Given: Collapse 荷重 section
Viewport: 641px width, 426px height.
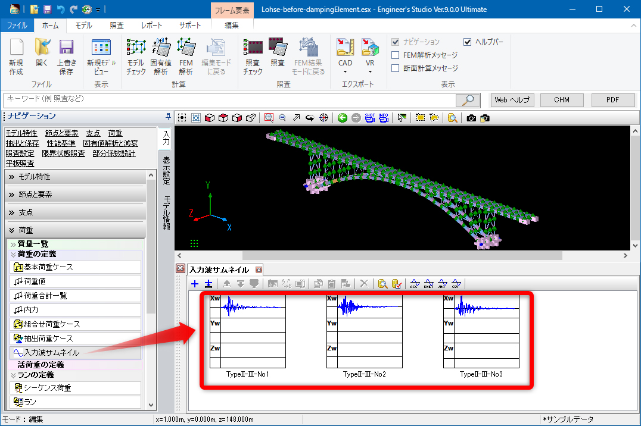Looking at the screenshot, I should [x=76, y=230].
